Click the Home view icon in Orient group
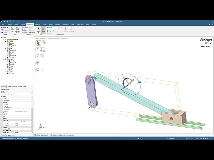Viewport: 214px width, 160px height. tap(2, 27)
